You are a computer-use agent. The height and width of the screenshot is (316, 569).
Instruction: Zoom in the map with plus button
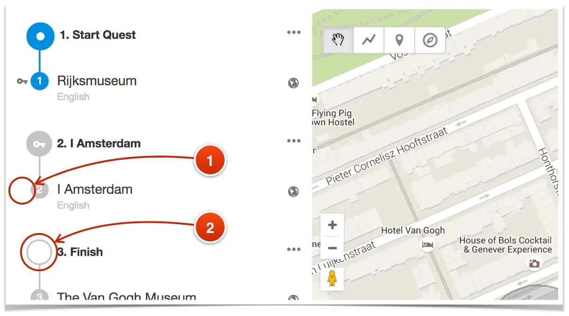click(332, 226)
